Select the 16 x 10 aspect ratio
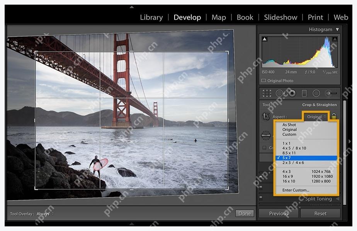Screen dimensions: 357x231 tap(289, 181)
